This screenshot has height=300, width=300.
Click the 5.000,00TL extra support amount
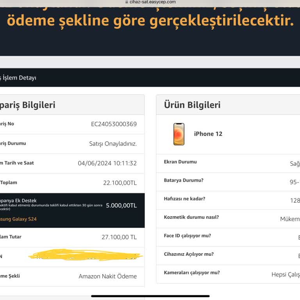point(121,205)
